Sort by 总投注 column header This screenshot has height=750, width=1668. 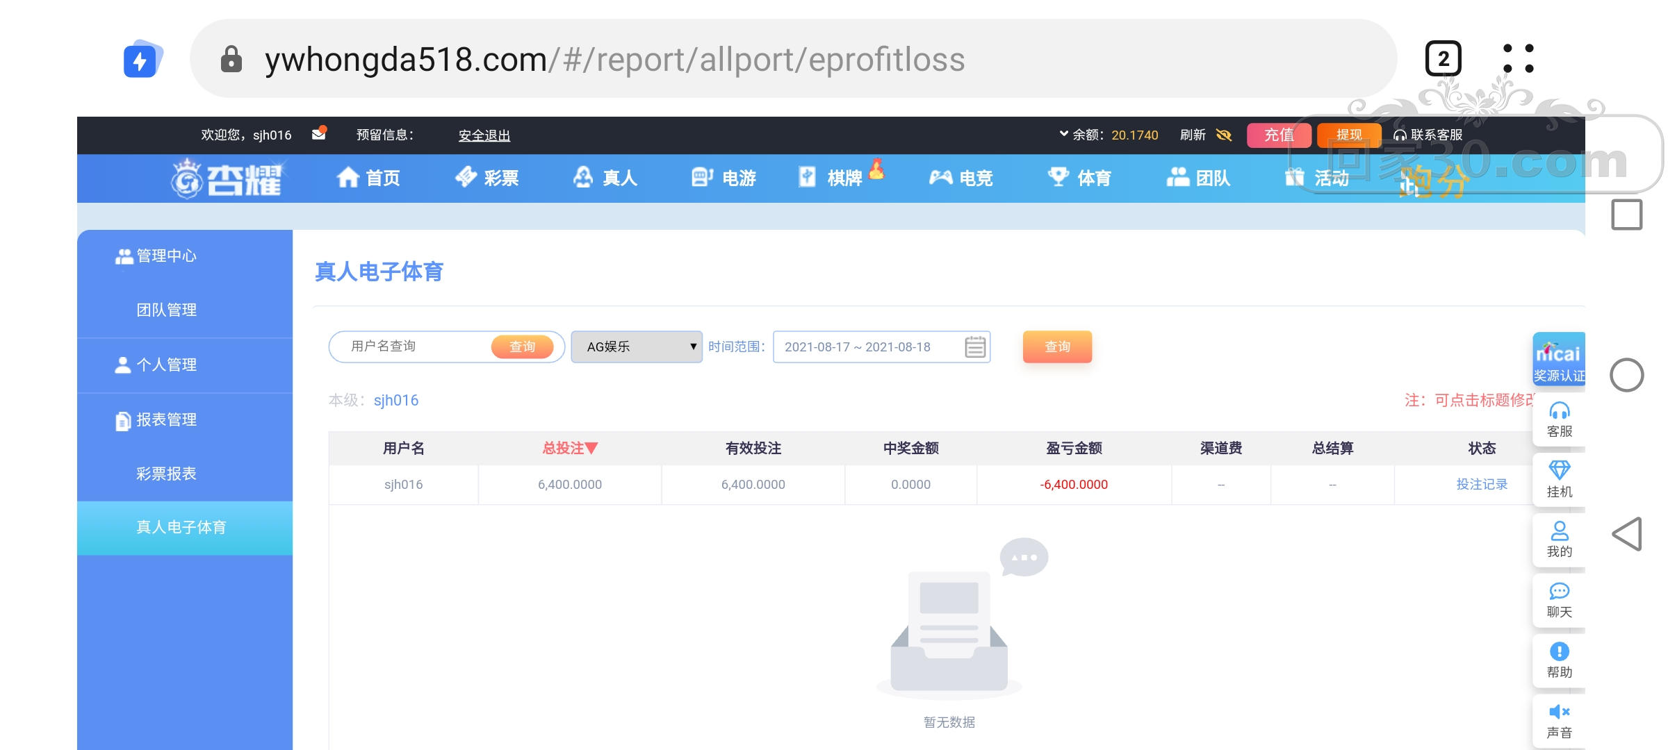tap(570, 448)
